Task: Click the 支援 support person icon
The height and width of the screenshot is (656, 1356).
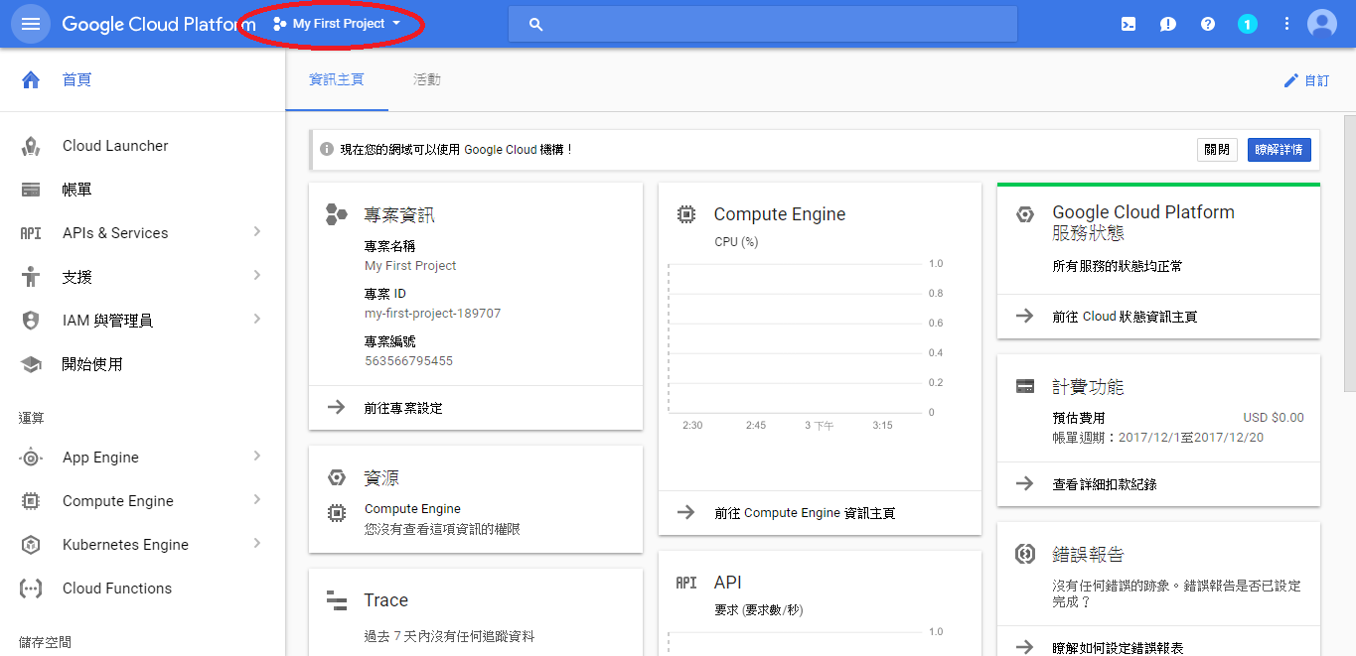Action: pos(31,277)
